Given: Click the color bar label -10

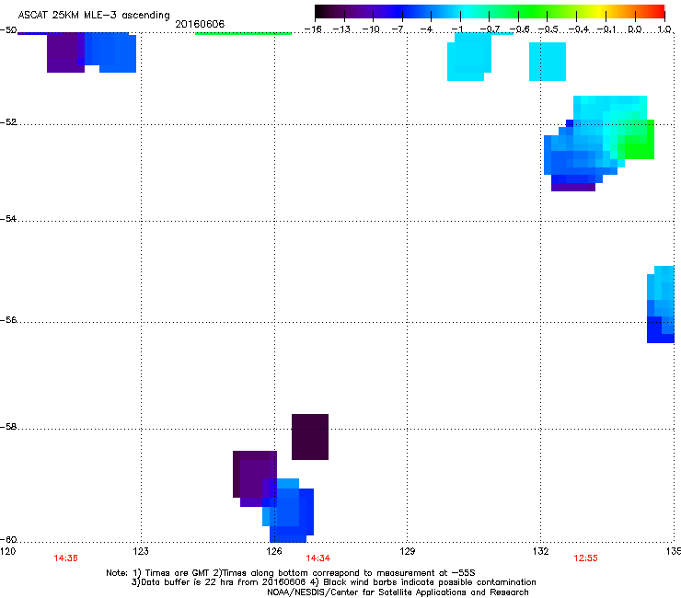Looking at the screenshot, I should tap(371, 29).
